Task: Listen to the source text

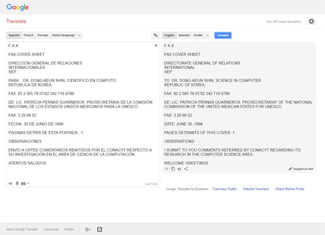Action: [11, 183]
